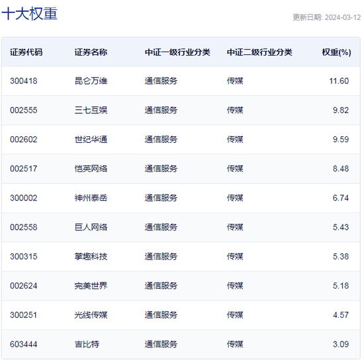Click the 中证一级行业分类 column header

(x=177, y=52)
